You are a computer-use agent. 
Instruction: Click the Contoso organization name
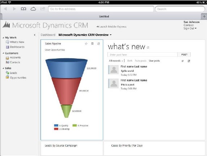click(189, 25)
